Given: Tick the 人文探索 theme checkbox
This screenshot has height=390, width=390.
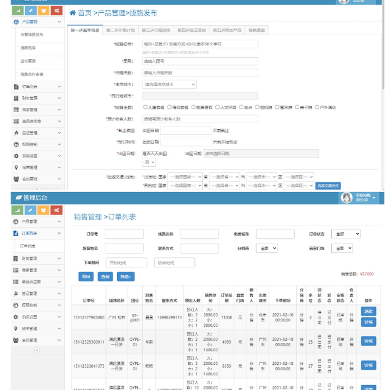Looking at the screenshot, I should pyautogui.click(x=217, y=107).
